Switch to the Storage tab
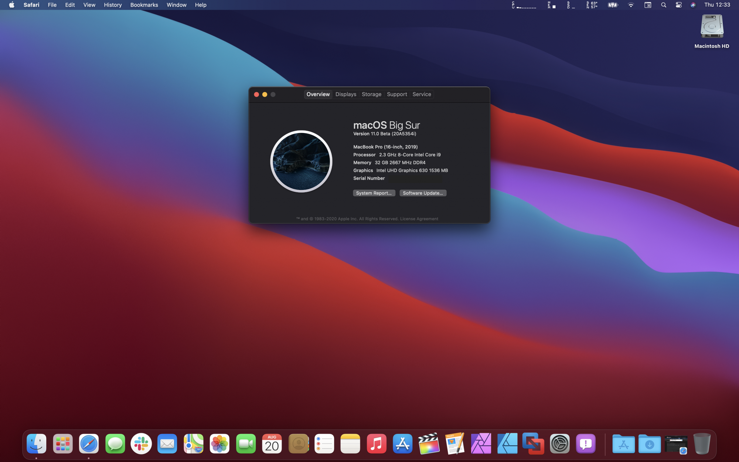739x462 pixels. [371, 94]
